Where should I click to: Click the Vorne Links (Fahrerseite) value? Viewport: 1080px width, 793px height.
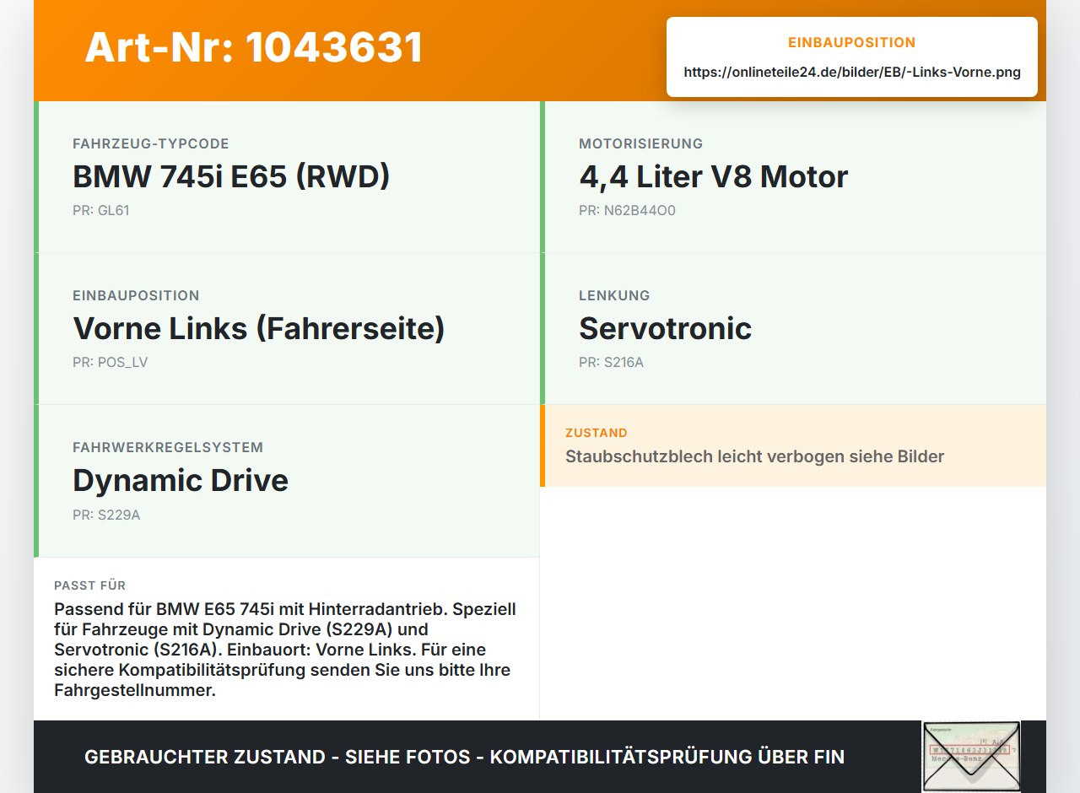pos(259,328)
